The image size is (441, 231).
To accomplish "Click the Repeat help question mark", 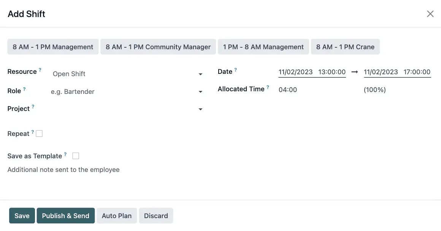I will click(33, 132).
